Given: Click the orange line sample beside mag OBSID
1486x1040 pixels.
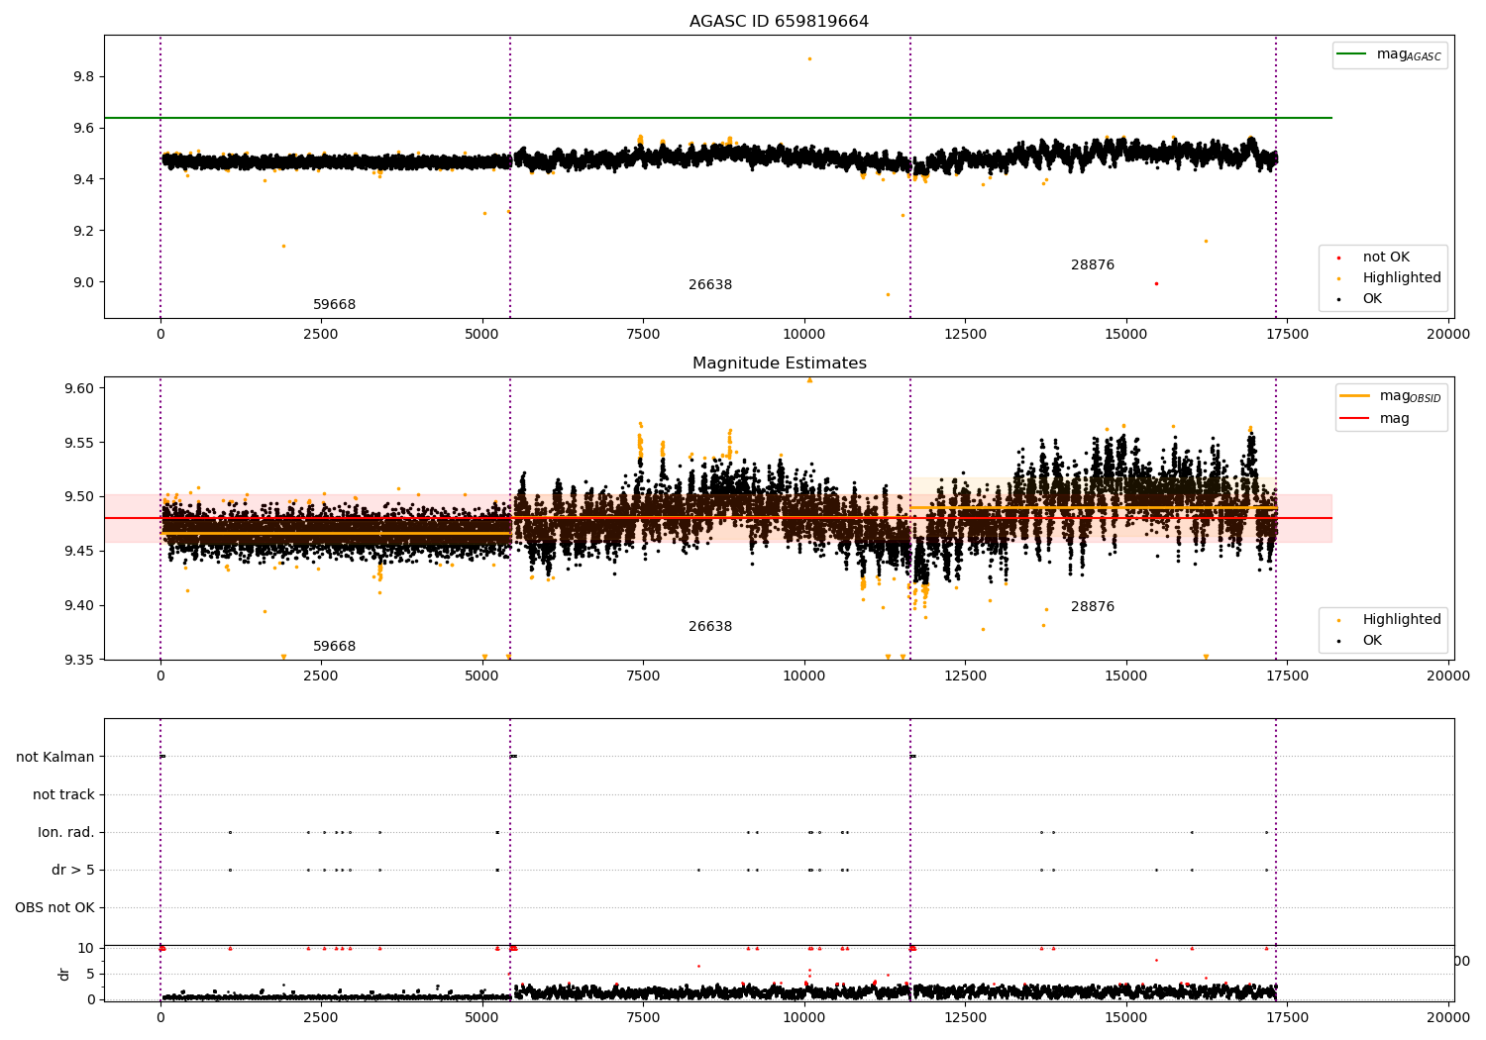Looking at the screenshot, I should coord(1354,395).
